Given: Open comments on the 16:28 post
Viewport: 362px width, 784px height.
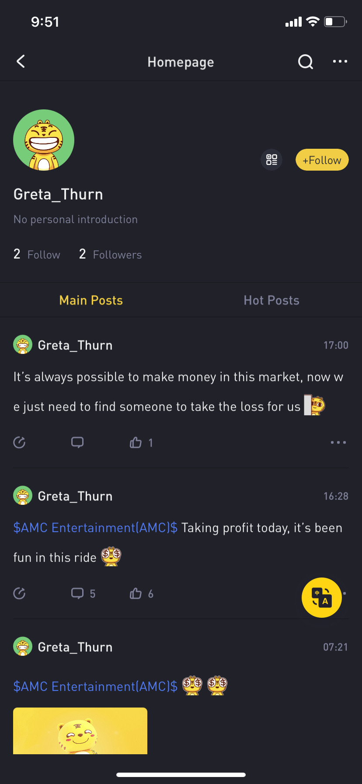Looking at the screenshot, I should point(78,594).
